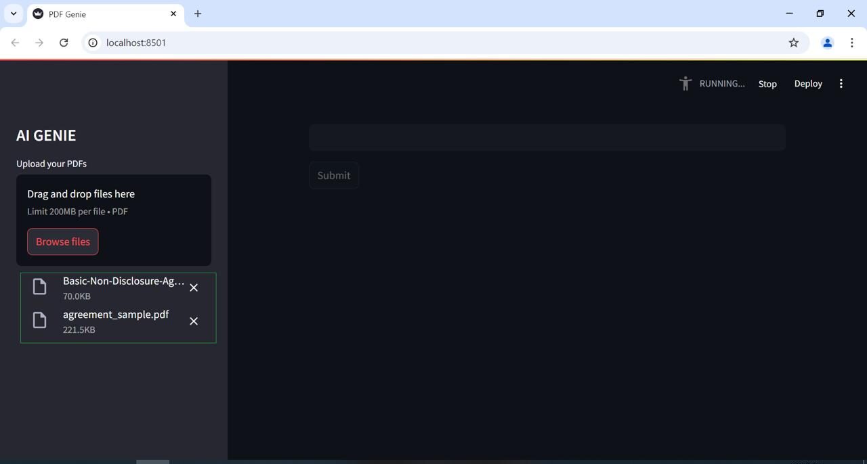Open Chrome's three-dot browser menu

click(x=851, y=43)
